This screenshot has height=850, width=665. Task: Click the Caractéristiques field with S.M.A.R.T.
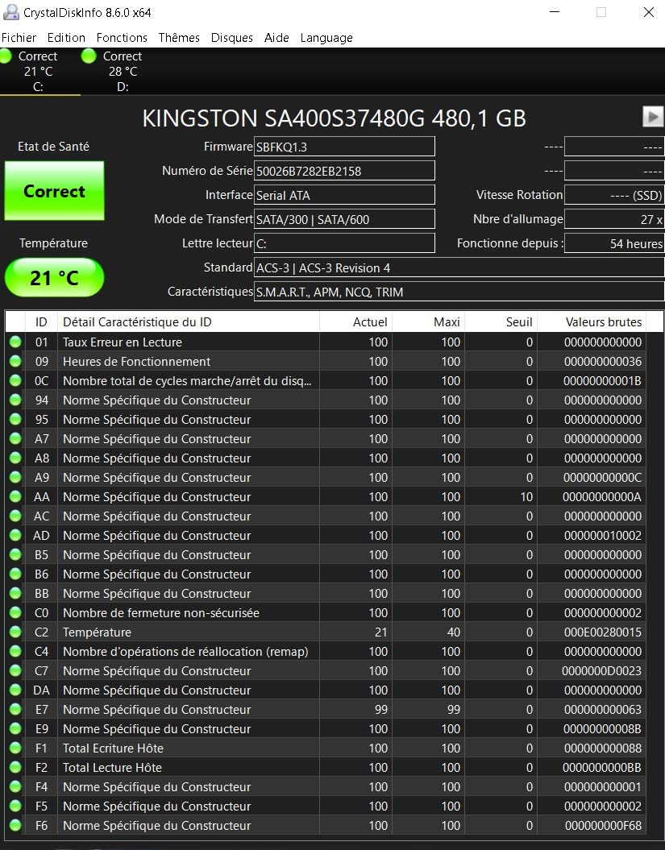pos(459,292)
